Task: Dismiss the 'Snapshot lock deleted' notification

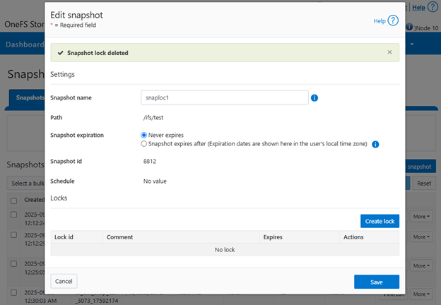Action: pos(389,52)
